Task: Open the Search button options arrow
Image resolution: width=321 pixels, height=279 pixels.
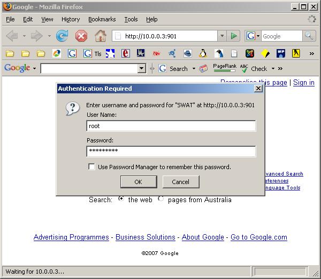Action: (194, 69)
